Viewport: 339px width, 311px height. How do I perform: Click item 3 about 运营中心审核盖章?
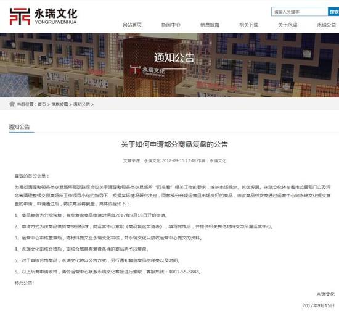click(x=108, y=238)
